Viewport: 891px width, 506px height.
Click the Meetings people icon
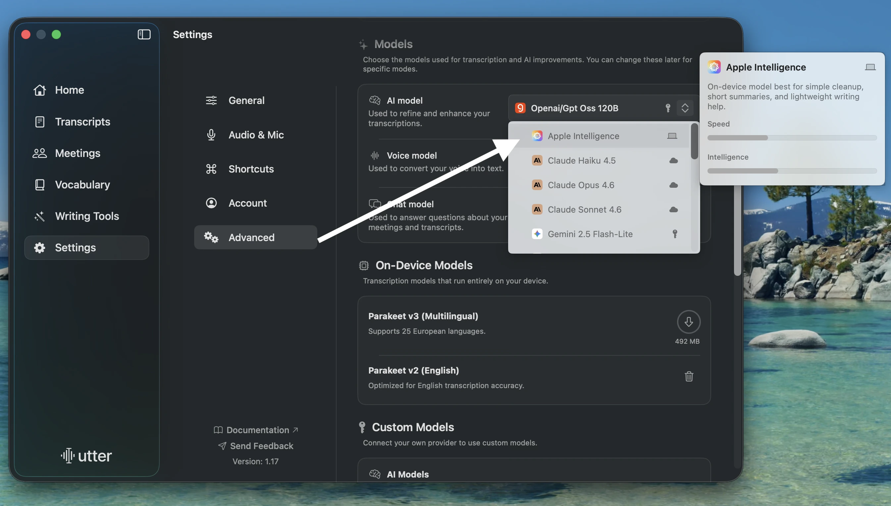tap(40, 153)
